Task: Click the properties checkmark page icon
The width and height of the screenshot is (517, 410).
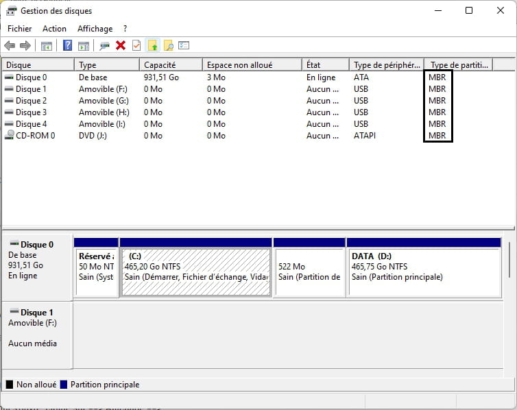Action: pos(136,46)
